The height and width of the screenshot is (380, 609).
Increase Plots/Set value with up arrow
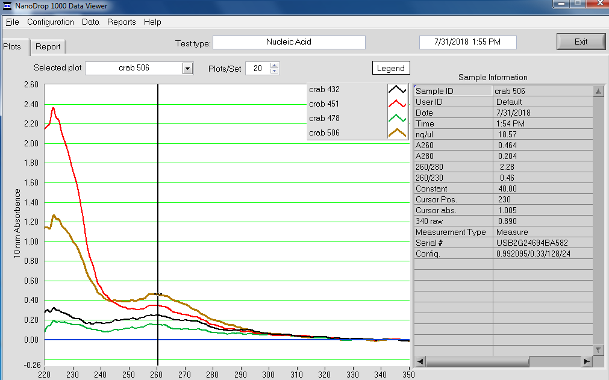[x=275, y=66]
